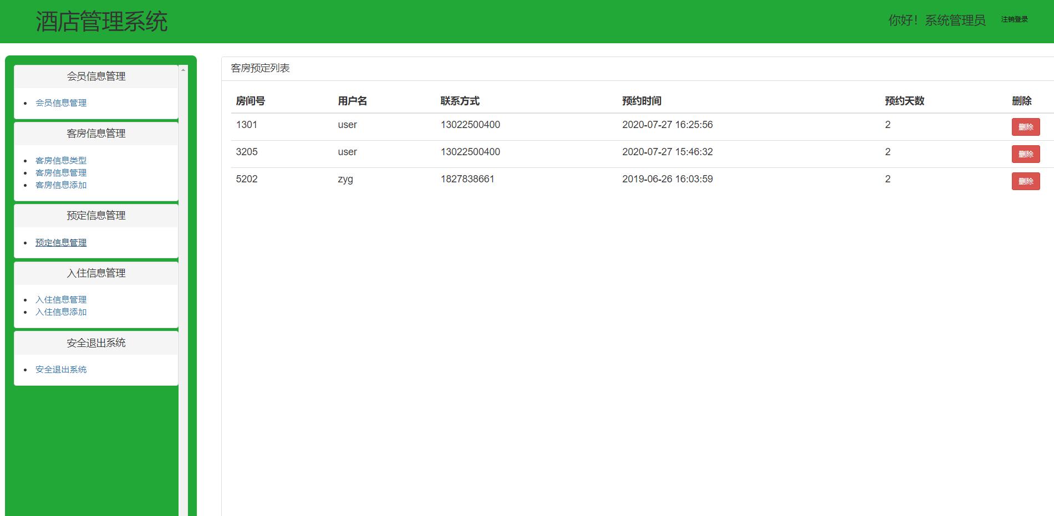Click the 预约时间 column header
Screen dimensions: 1054x516
pyautogui.click(x=641, y=101)
